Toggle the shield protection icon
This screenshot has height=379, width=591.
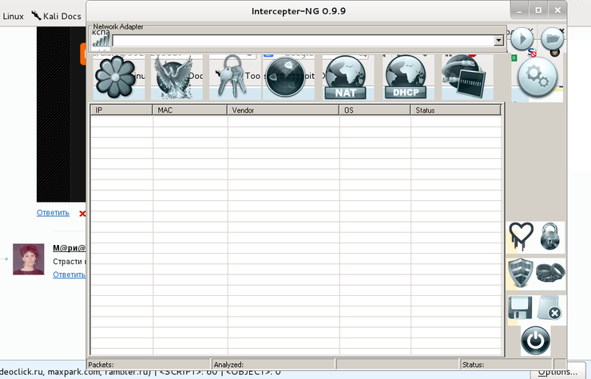(520, 273)
